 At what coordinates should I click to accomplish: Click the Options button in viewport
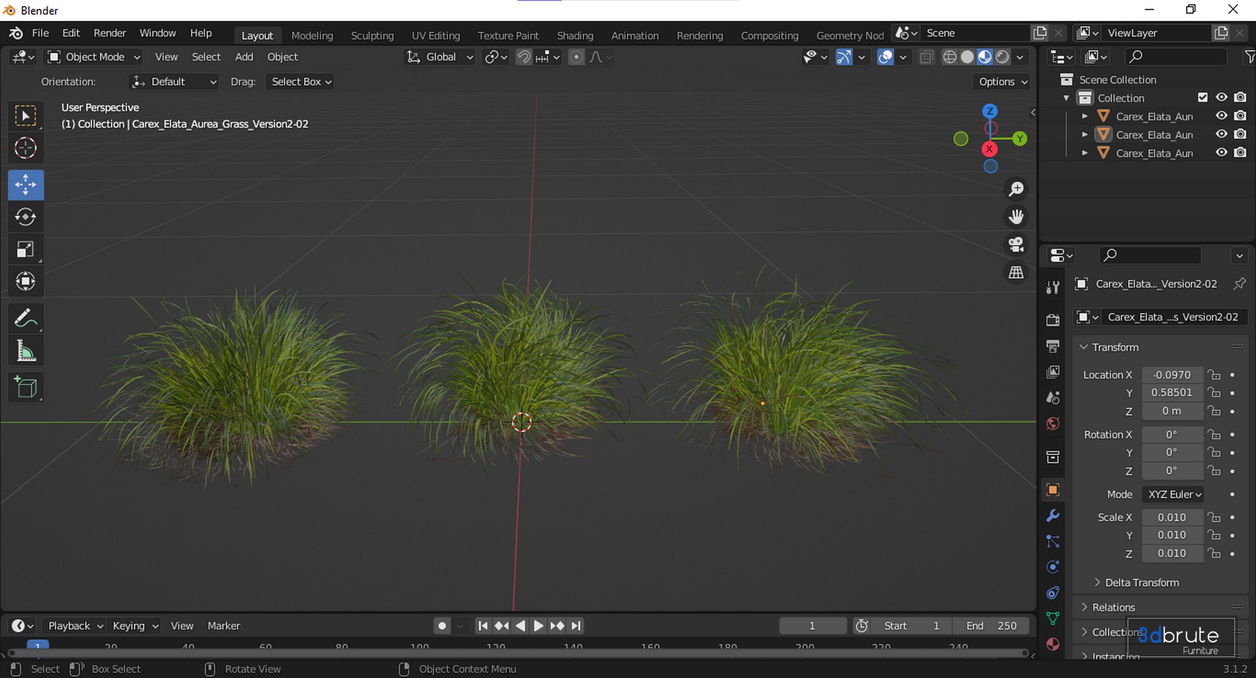click(x=1002, y=82)
